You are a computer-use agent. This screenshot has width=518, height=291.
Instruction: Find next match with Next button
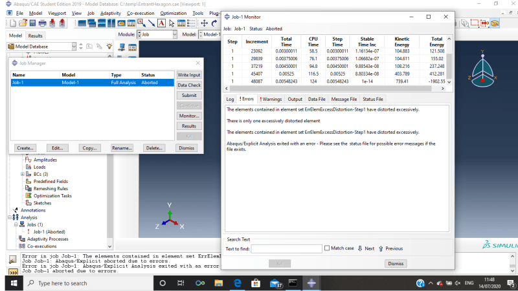[366, 248]
